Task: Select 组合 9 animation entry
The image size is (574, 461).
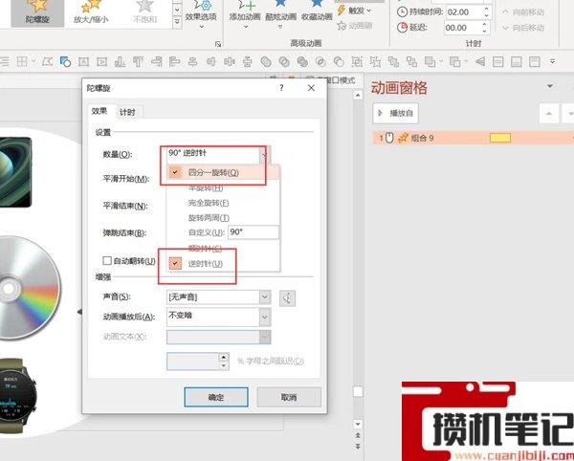Action: [473, 138]
